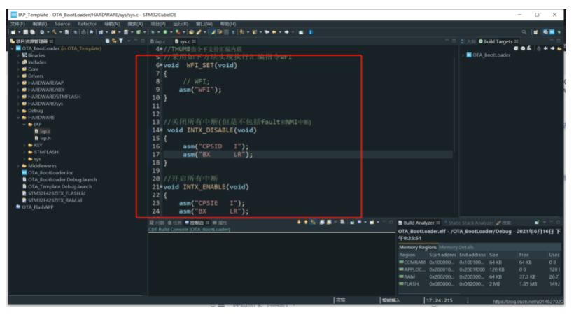576x315 pixels.
Task: Click the OTA_BootLoader.ioc file icon
Action: (x=24, y=172)
